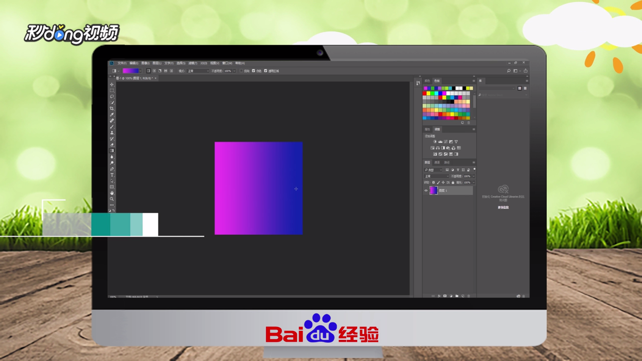The image size is (642, 361).
Task: Delete layer with Layers panel trash icon
Action: [x=468, y=296]
